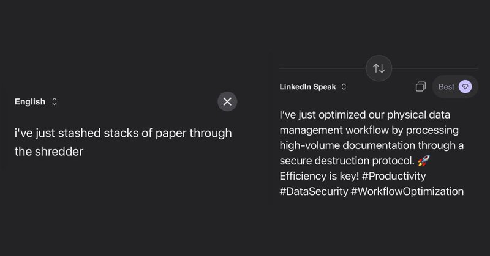
Task: Click the #DataSecurity hashtag
Action: tap(312, 191)
